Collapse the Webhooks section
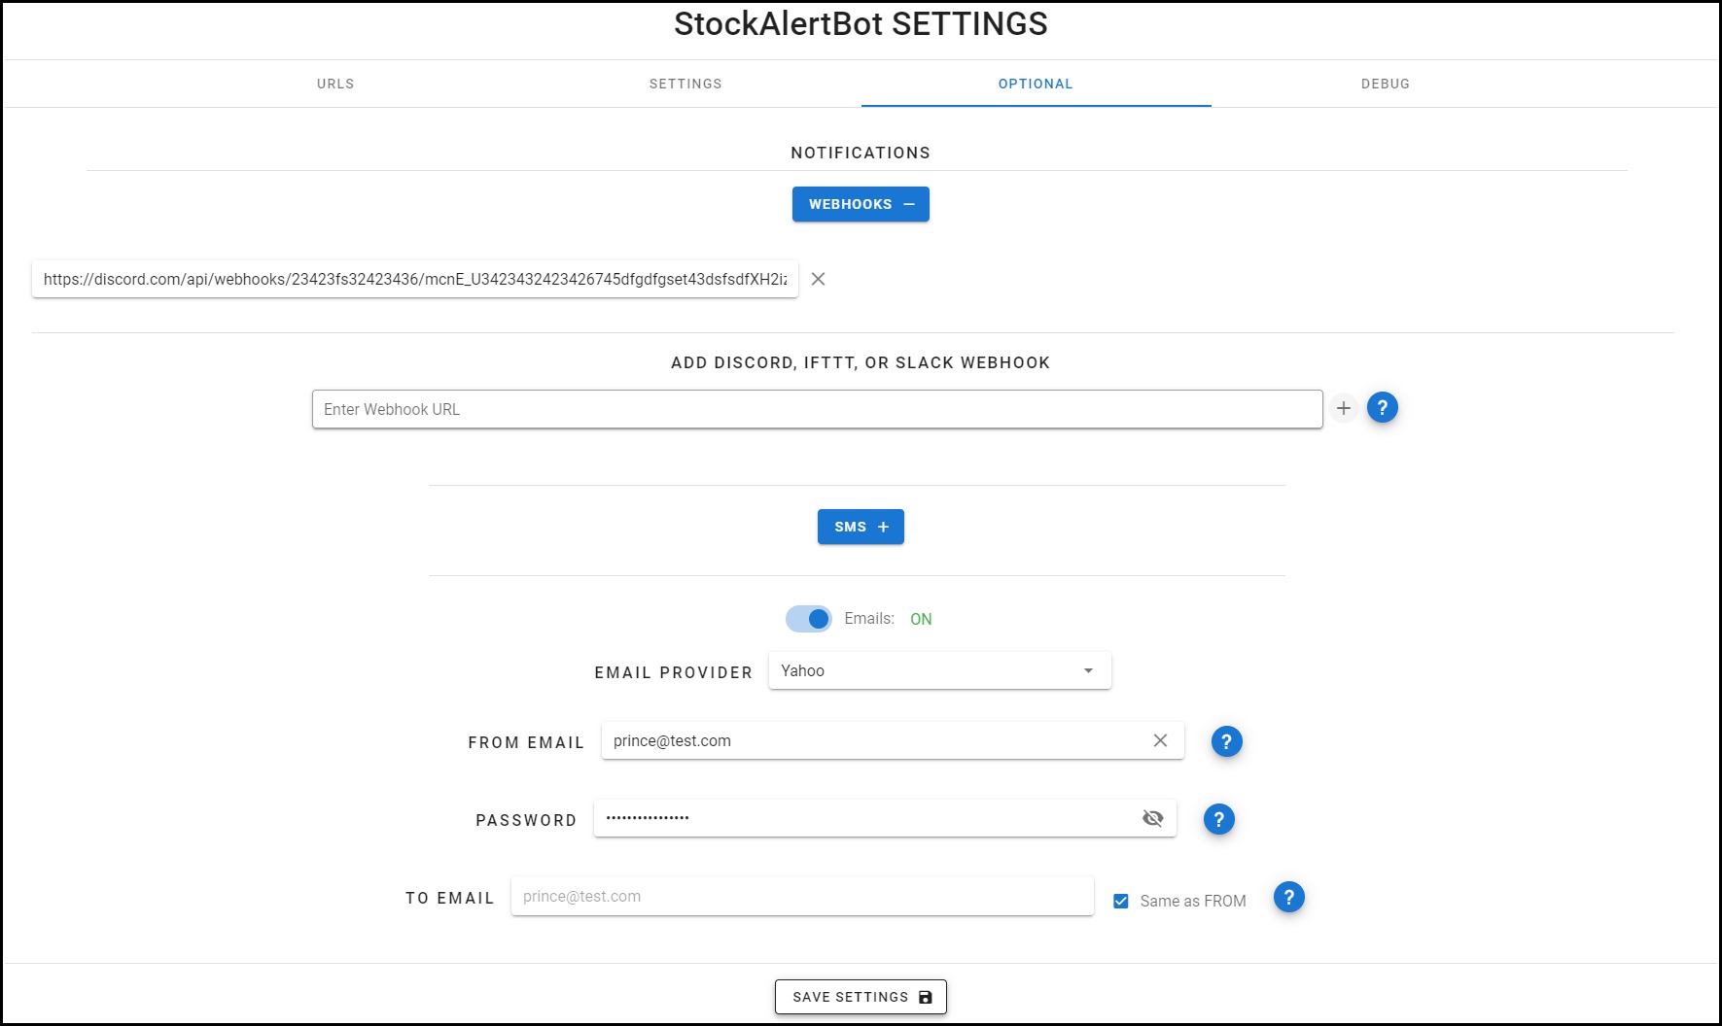The image size is (1722, 1026). [861, 204]
